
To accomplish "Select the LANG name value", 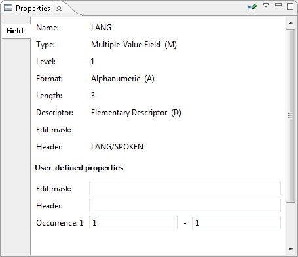I will 101,28.
